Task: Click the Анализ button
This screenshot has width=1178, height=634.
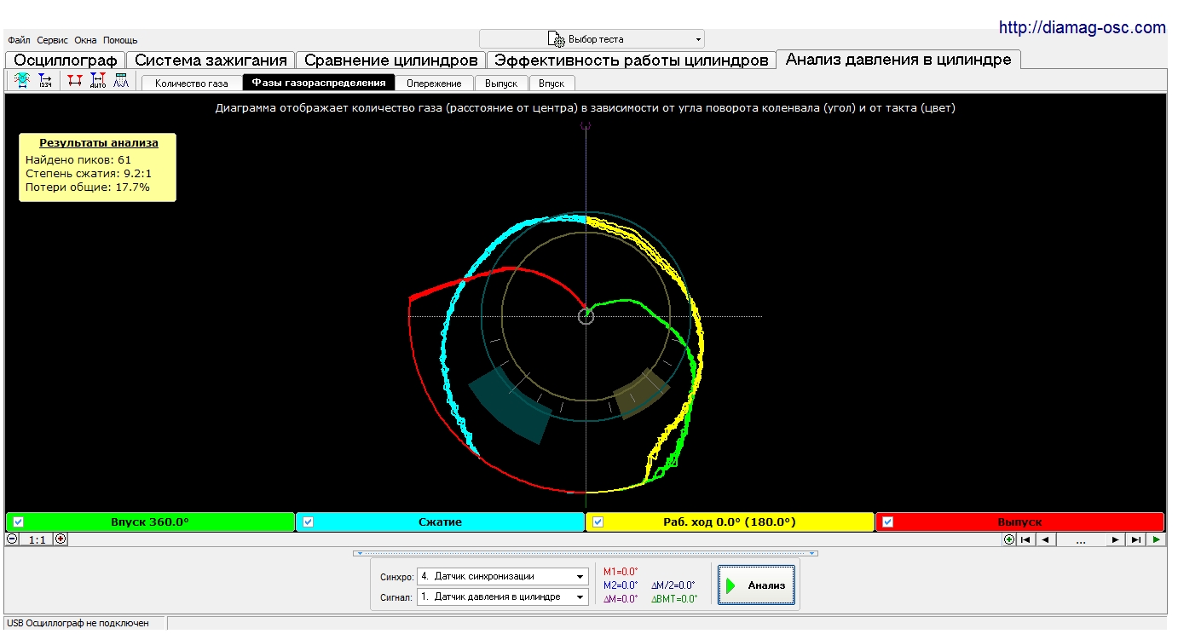Action: pyautogui.click(x=757, y=585)
